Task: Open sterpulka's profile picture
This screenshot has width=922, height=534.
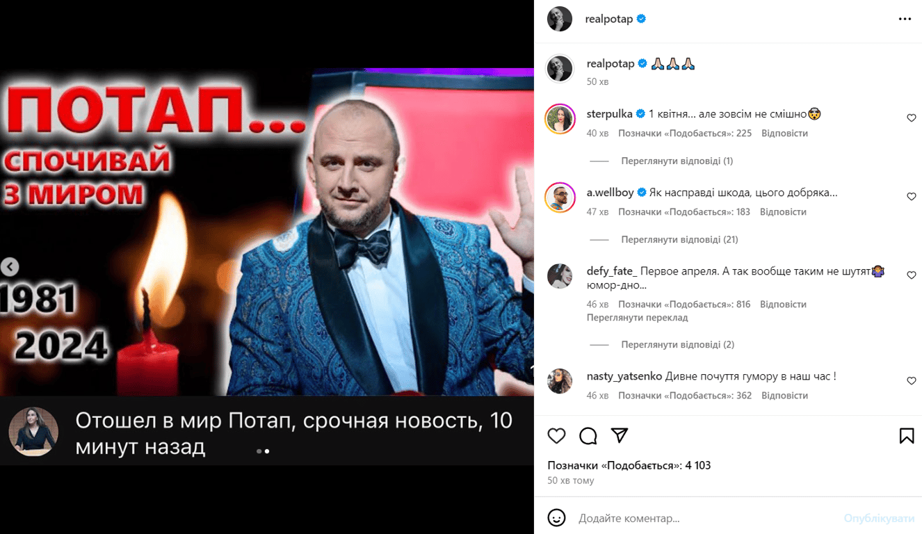Action: pos(560,120)
